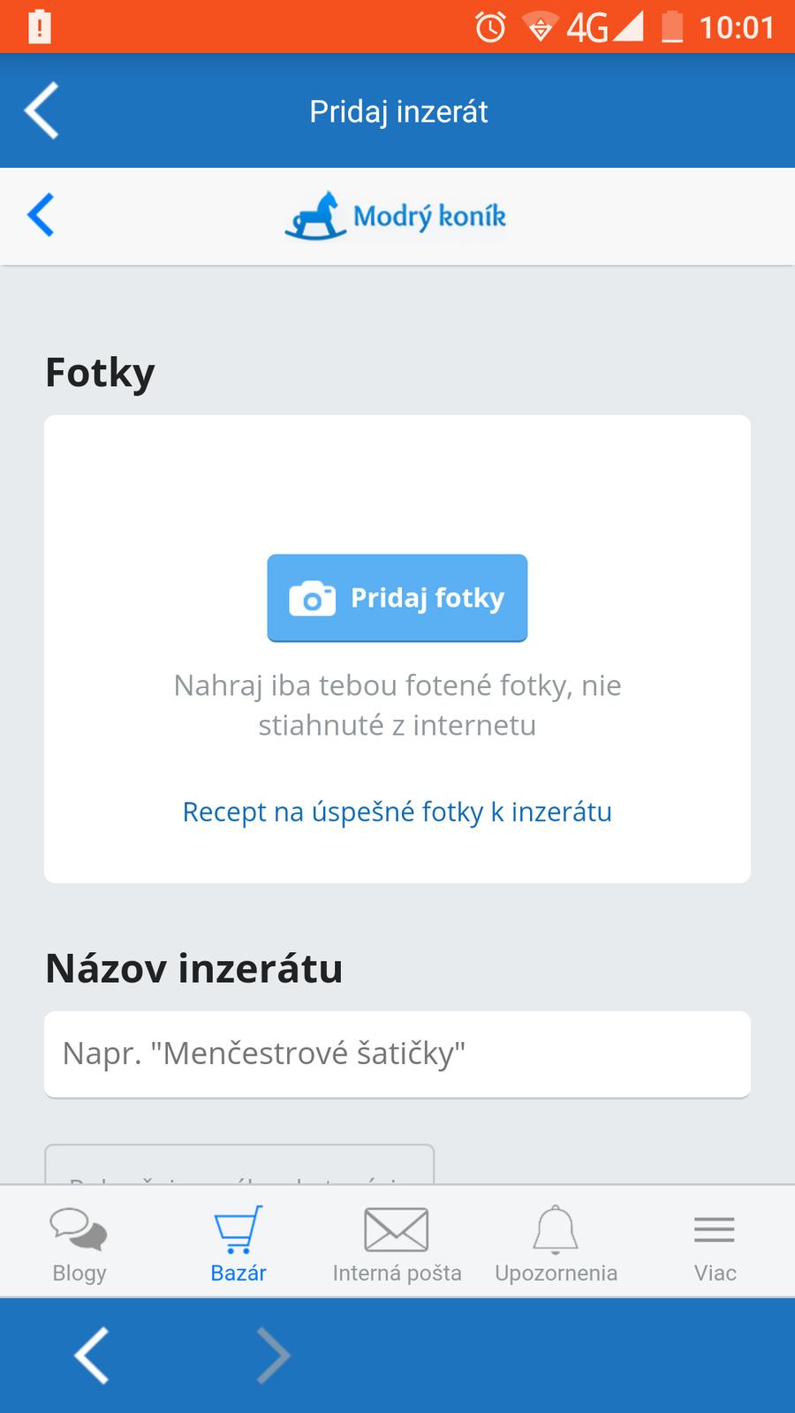795x1413 pixels.
Task: Tap the blue back chevron beside Modrý koník logo
Action: 41,215
